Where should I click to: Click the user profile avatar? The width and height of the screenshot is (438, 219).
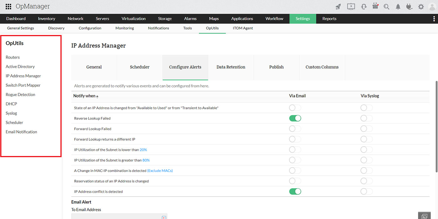coord(433,7)
